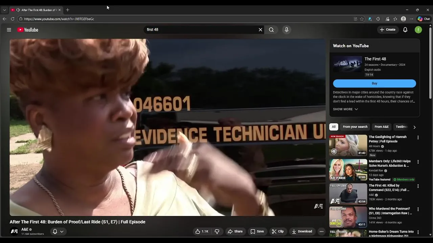Viewport: 433px width, 243px height.
Task: Open Copilot Chat sidebar
Action: coord(424,19)
